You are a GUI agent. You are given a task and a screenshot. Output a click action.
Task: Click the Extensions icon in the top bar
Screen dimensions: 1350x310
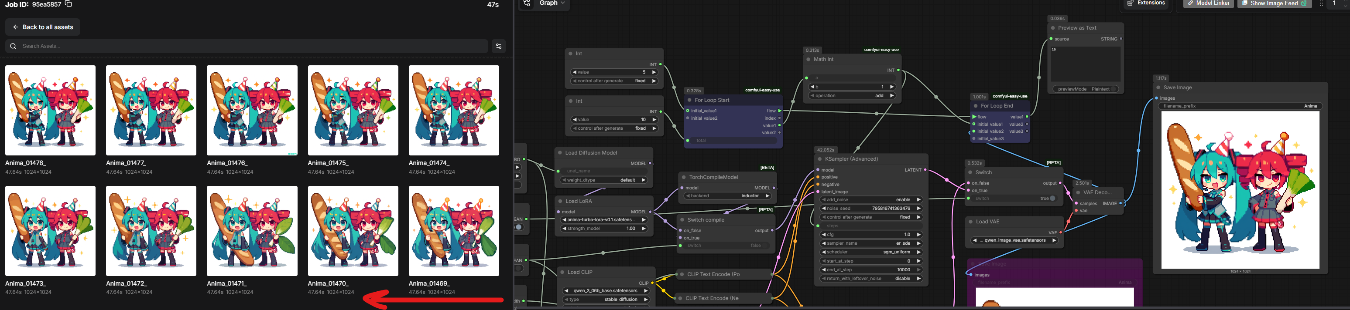pos(1131,3)
